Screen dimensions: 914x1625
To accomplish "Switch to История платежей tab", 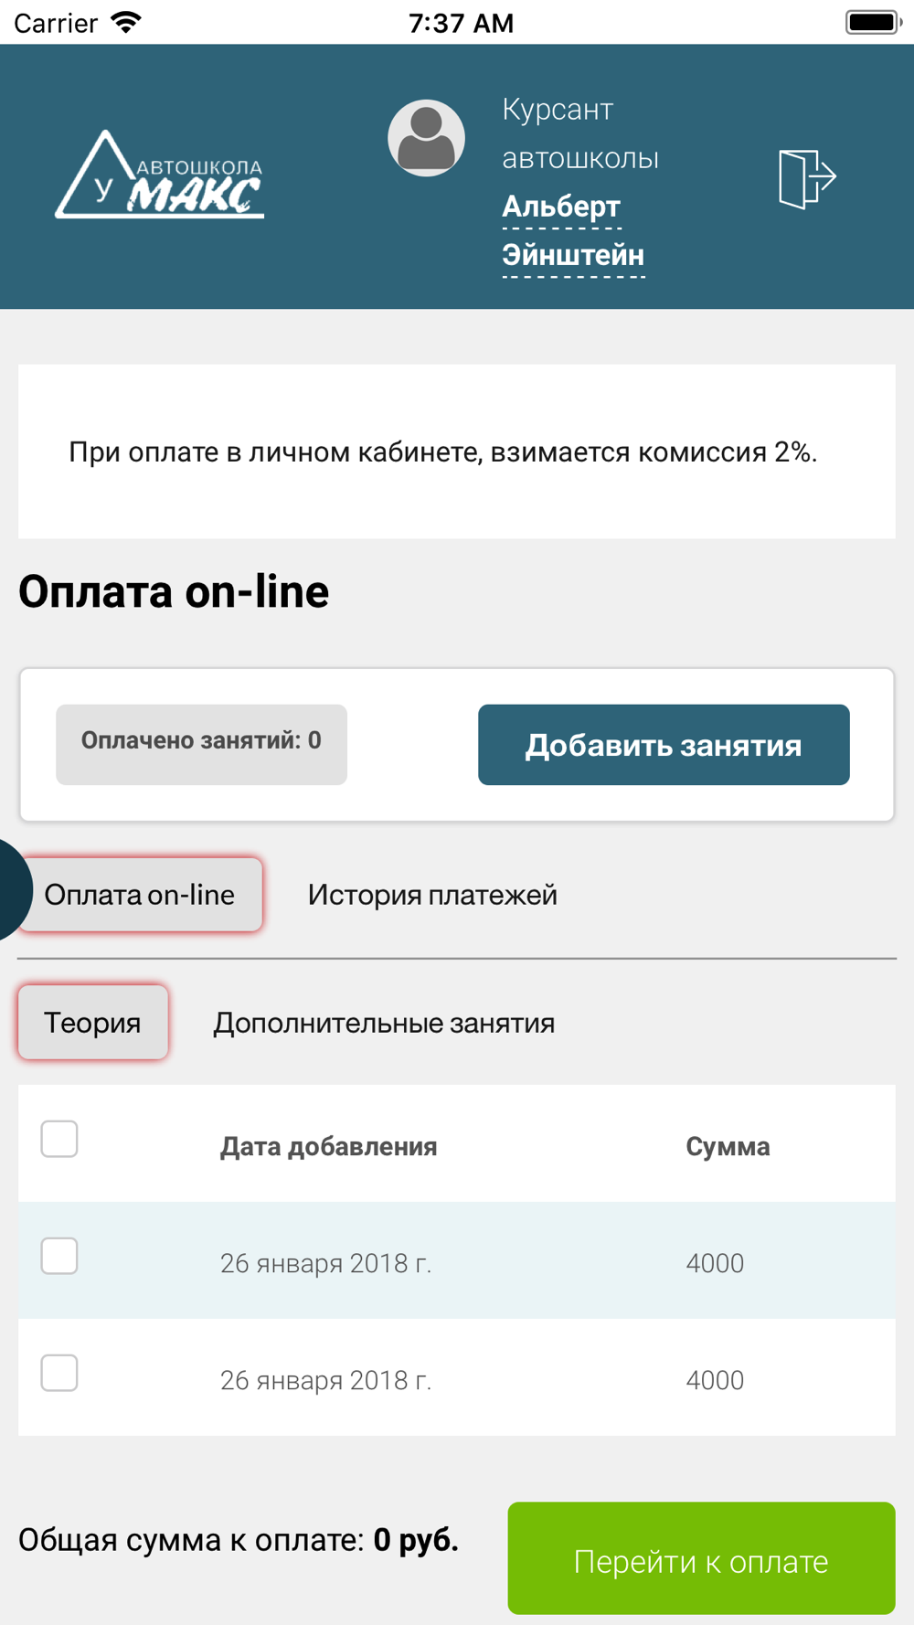I will click(x=432, y=895).
